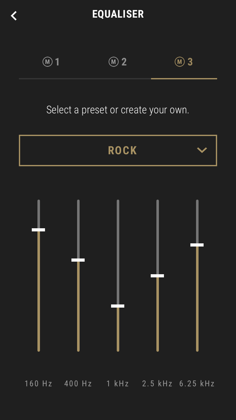
Task: Click the 1 kHz slider handle
Action: click(118, 306)
